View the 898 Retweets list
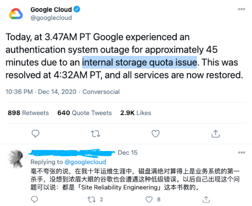 click(x=28, y=113)
